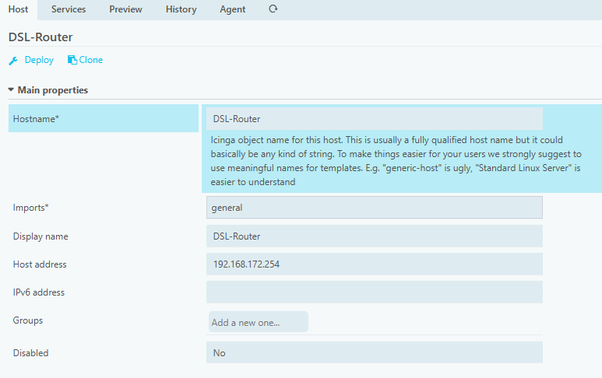
Task: Click the Main properties heading
Action: point(53,90)
